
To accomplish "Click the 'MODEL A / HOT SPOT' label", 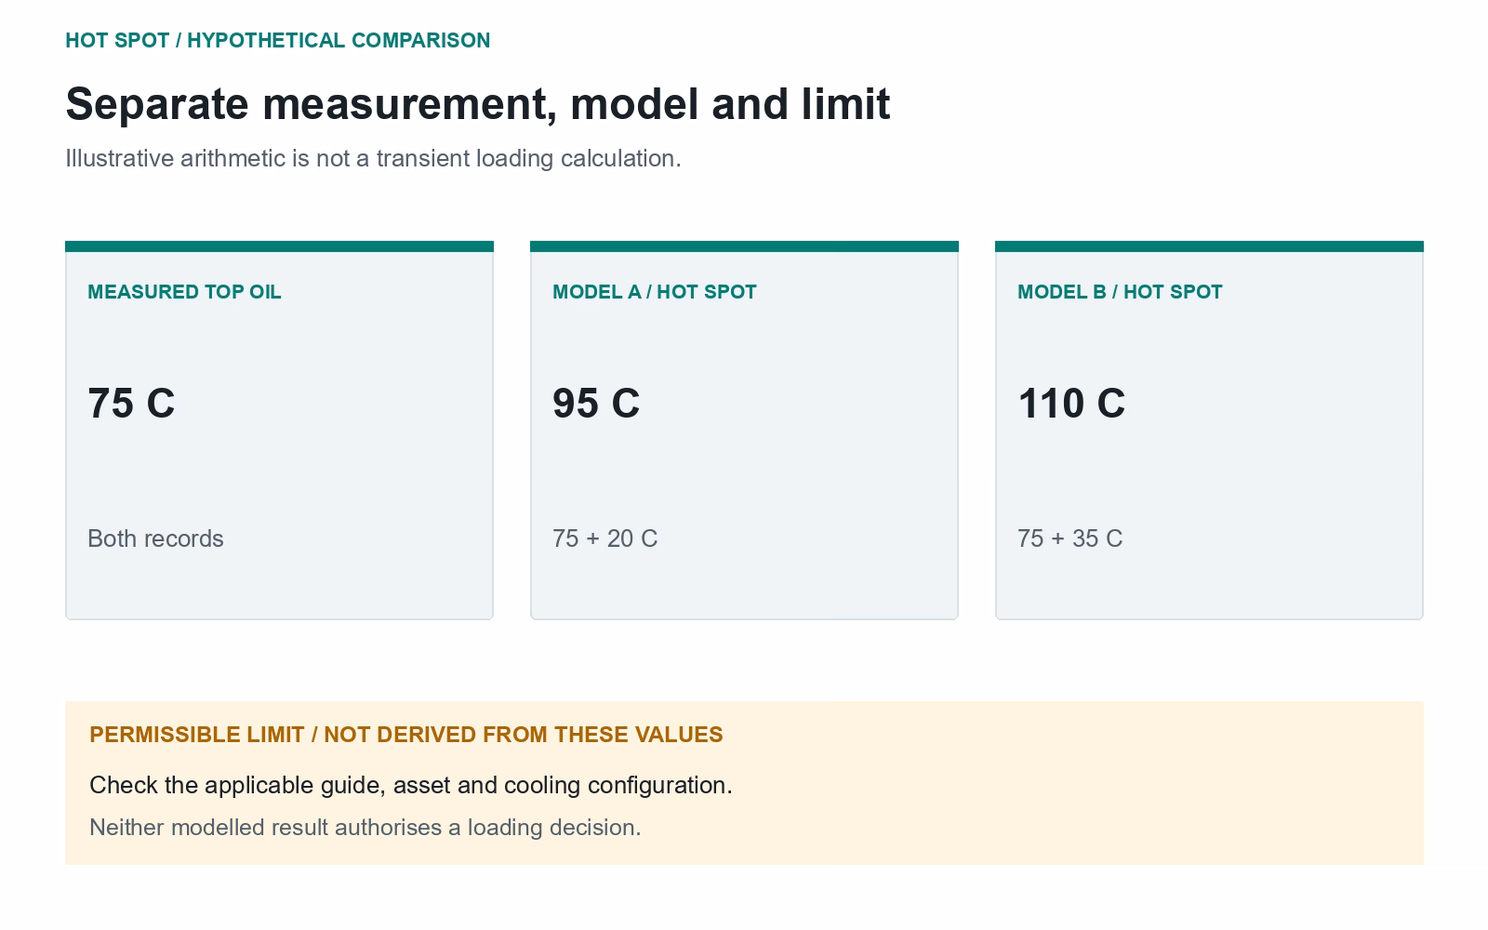I will 655,292.
